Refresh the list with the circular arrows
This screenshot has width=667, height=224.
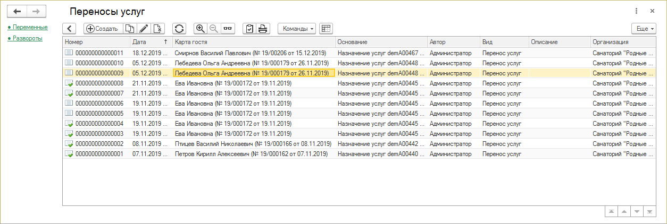point(180,29)
